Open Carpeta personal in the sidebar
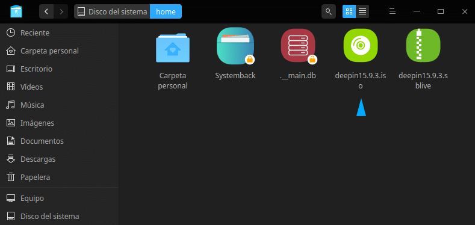475x225 pixels. [59, 51]
